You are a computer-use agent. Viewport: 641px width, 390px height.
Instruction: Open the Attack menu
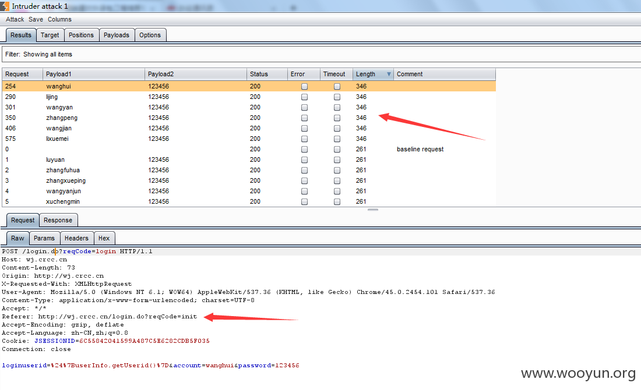(x=15, y=19)
